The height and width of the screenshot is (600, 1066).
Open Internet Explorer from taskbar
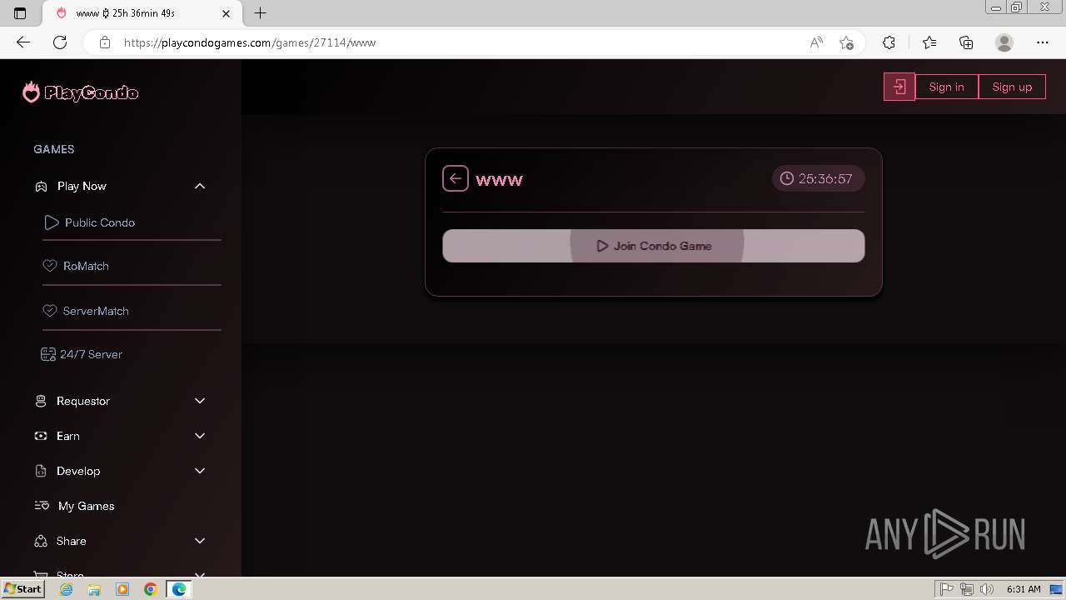point(67,589)
